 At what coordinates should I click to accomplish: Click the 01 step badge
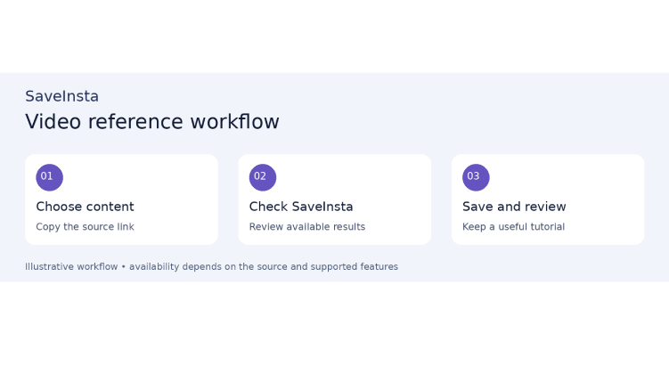point(50,177)
